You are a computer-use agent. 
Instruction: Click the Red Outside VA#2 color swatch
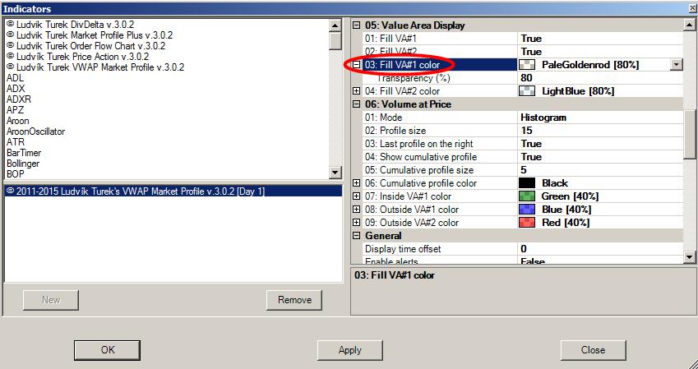pyautogui.click(x=527, y=223)
